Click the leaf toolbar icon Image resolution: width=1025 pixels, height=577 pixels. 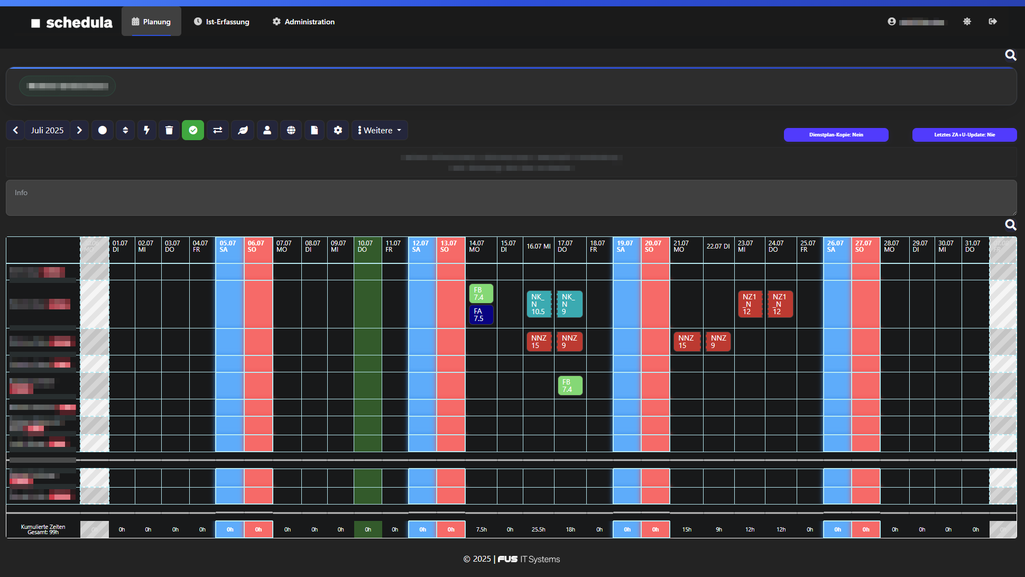[x=243, y=130]
